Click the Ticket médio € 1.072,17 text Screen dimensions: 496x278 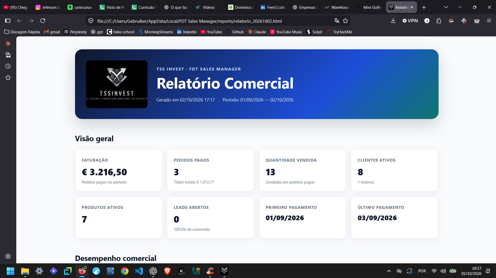(194, 182)
